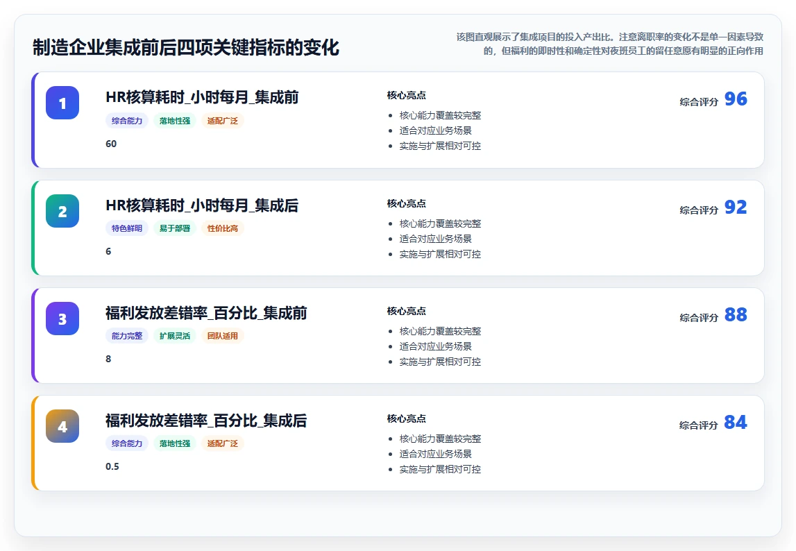Click the number 3 rank badge
The width and height of the screenshot is (796, 551).
click(62, 319)
